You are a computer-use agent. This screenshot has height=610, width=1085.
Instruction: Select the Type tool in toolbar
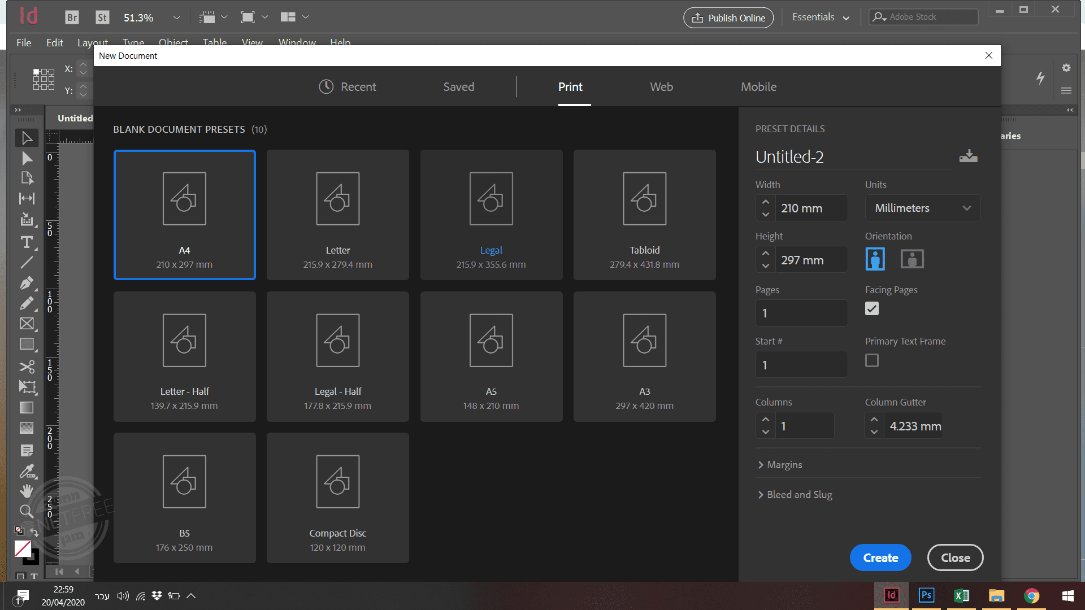[26, 242]
